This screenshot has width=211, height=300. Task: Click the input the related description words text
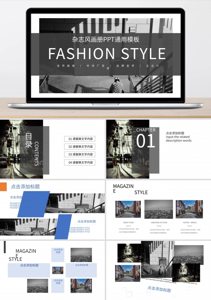[x=179, y=139]
